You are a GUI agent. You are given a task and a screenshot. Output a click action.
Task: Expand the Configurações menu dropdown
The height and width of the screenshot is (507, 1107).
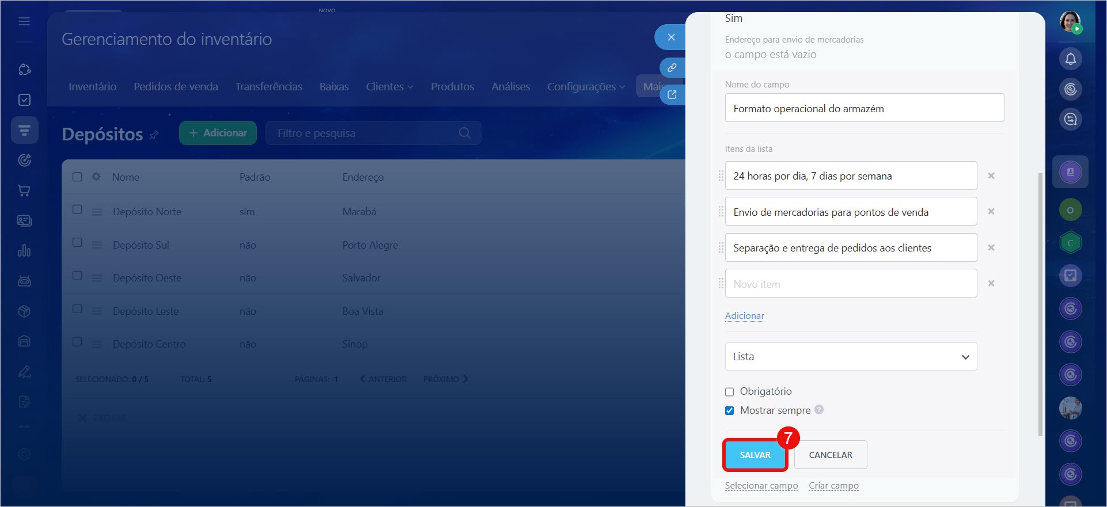tap(585, 87)
